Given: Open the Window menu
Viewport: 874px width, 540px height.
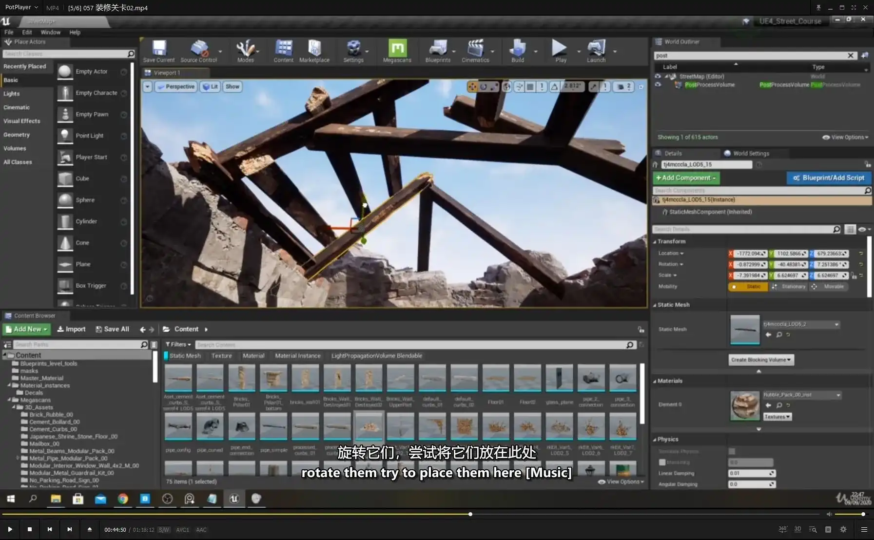Looking at the screenshot, I should 50,32.
